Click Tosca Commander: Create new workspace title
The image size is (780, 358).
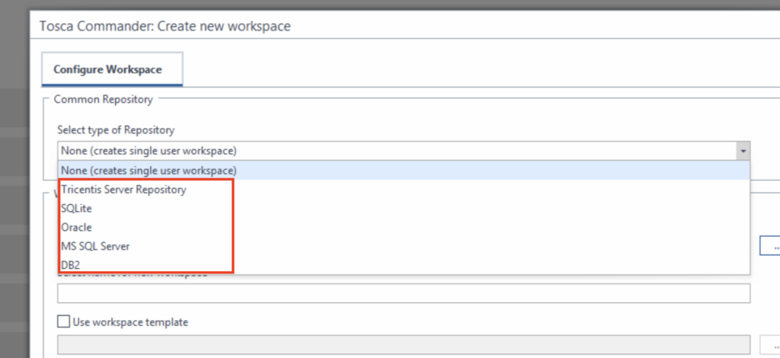165,26
